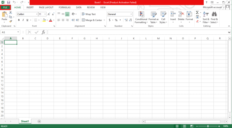Click Merge & Center button
Image resolution: width=232 pixels, height=128 pixels.
[92, 20]
